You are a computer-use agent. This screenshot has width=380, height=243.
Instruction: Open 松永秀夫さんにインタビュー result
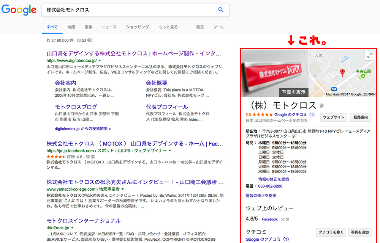pos(135,182)
